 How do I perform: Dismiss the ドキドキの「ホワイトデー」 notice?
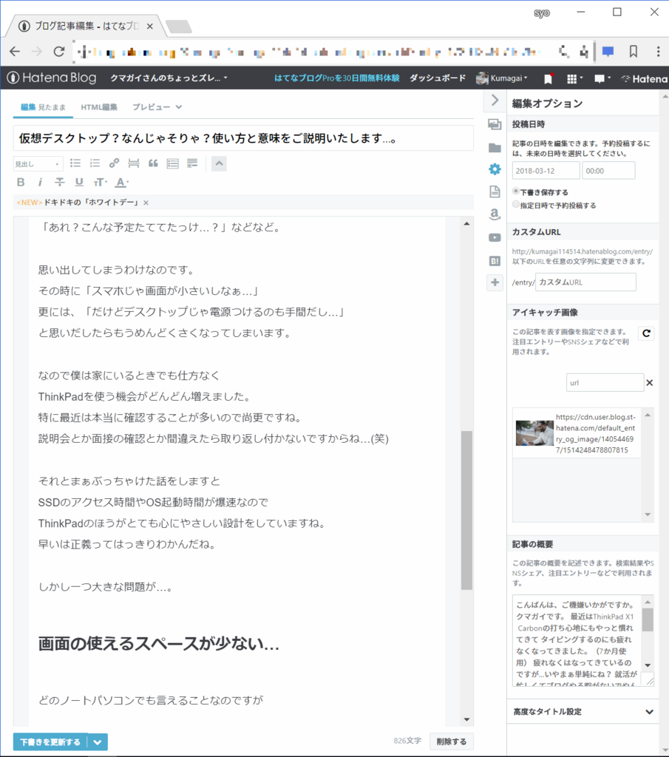pyautogui.click(x=146, y=203)
